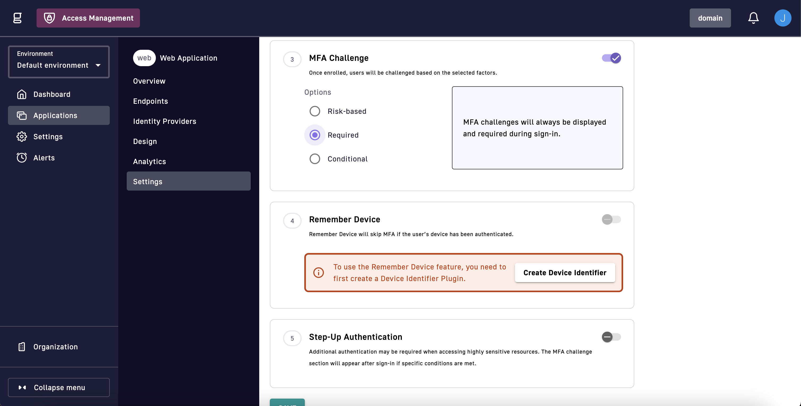Select the Risk-based radio option
Viewport: 801px width, 406px height.
point(315,111)
